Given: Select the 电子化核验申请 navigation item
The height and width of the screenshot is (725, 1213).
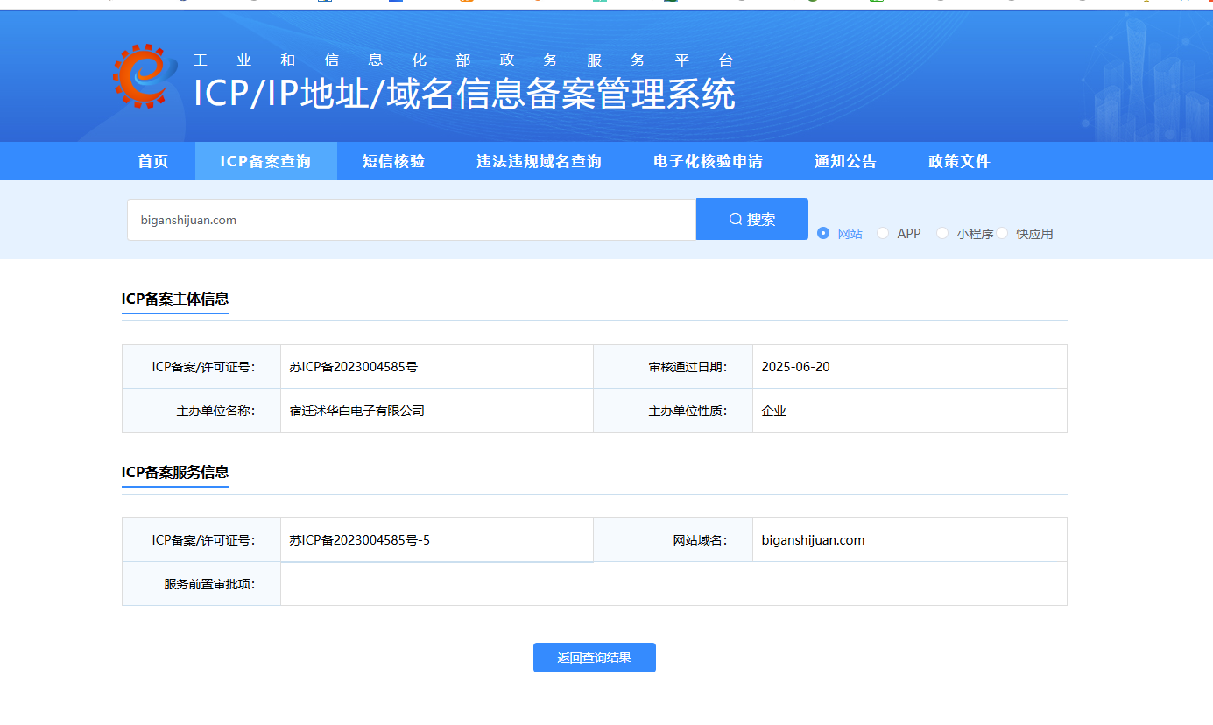Looking at the screenshot, I should [708, 161].
